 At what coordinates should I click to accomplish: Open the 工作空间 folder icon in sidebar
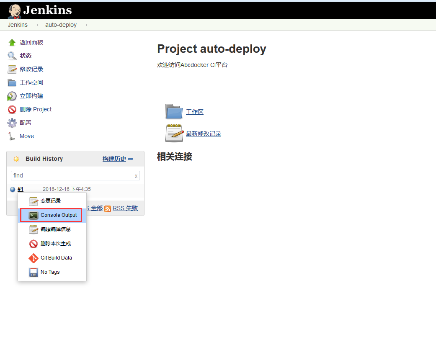click(12, 82)
